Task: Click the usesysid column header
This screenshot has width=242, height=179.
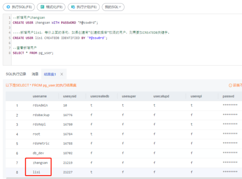Action: tap(69, 96)
